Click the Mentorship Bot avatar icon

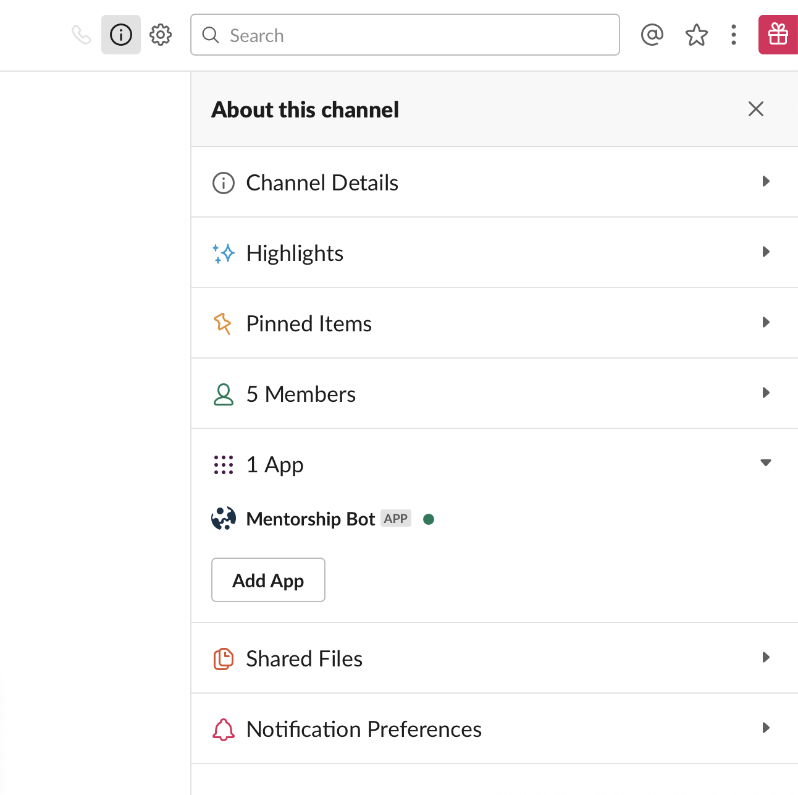[x=224, y=519]
